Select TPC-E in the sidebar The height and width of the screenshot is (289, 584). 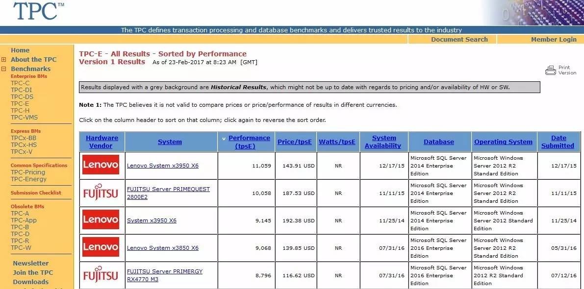20,104
